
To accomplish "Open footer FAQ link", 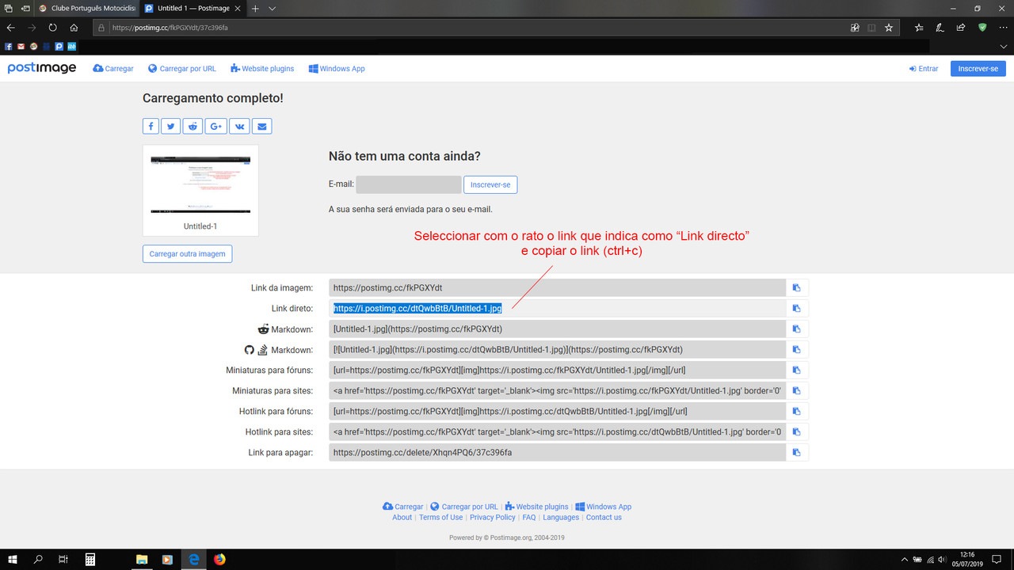I will pos(529,517).
